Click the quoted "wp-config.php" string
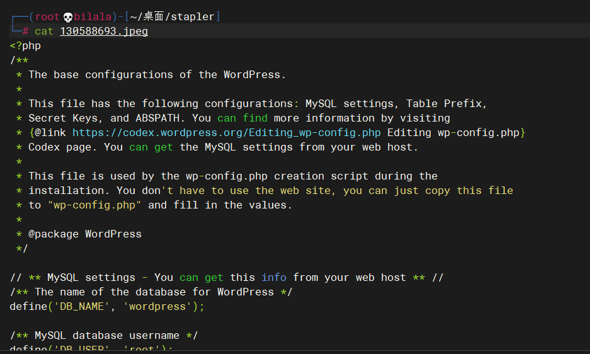The image size is (590, 354). click(94, 205)
